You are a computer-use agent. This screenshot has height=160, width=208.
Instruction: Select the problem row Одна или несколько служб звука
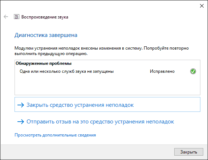click(x=107, y=71)
